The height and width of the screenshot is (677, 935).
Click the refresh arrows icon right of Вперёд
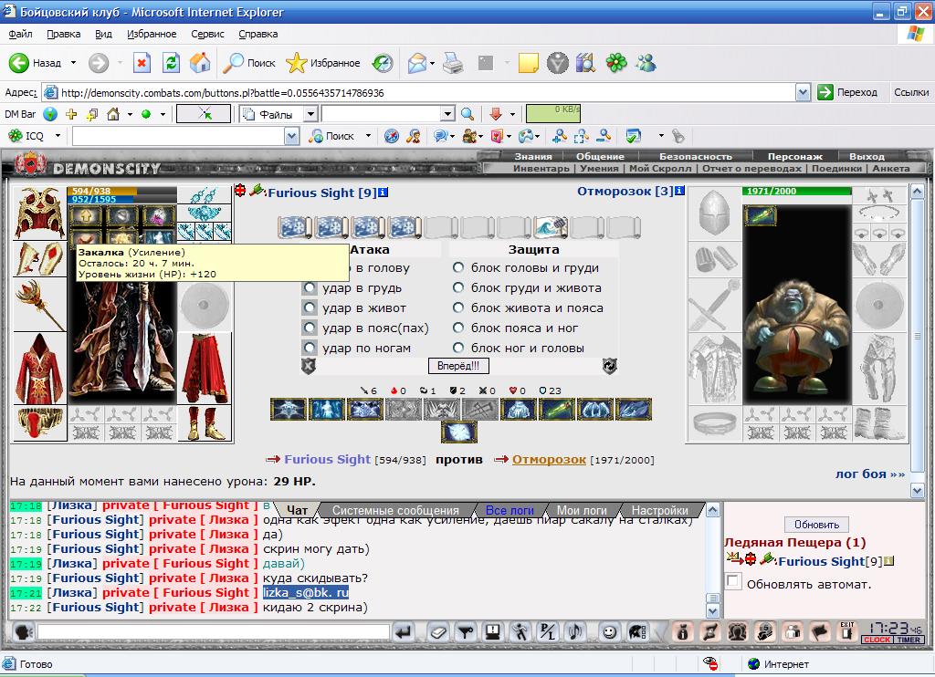(x=609, y=366)
